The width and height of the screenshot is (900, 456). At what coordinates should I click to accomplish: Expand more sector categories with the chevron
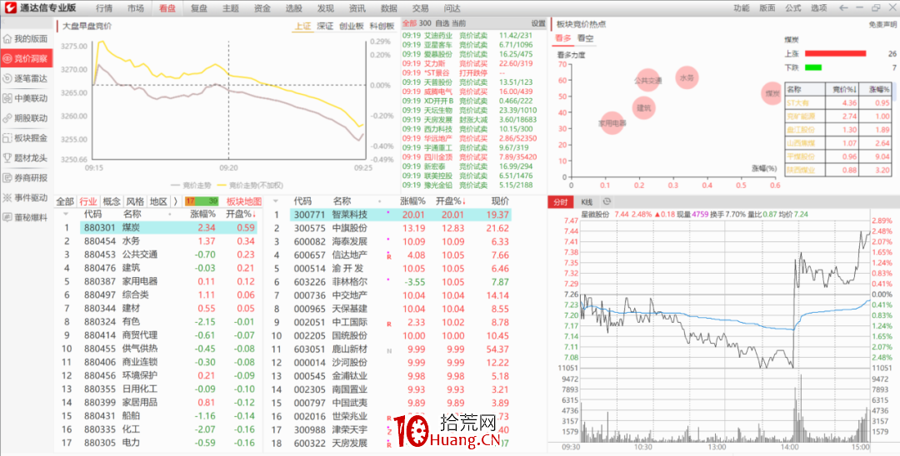point(175,201)
